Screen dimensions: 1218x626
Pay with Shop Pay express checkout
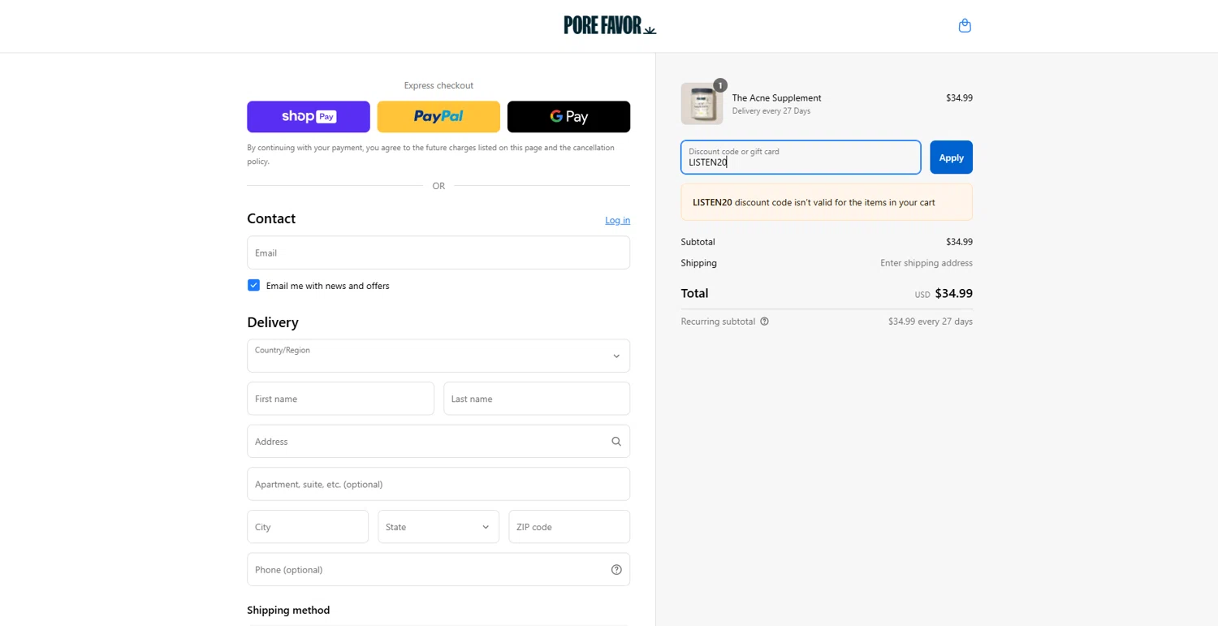coord(309,117)
